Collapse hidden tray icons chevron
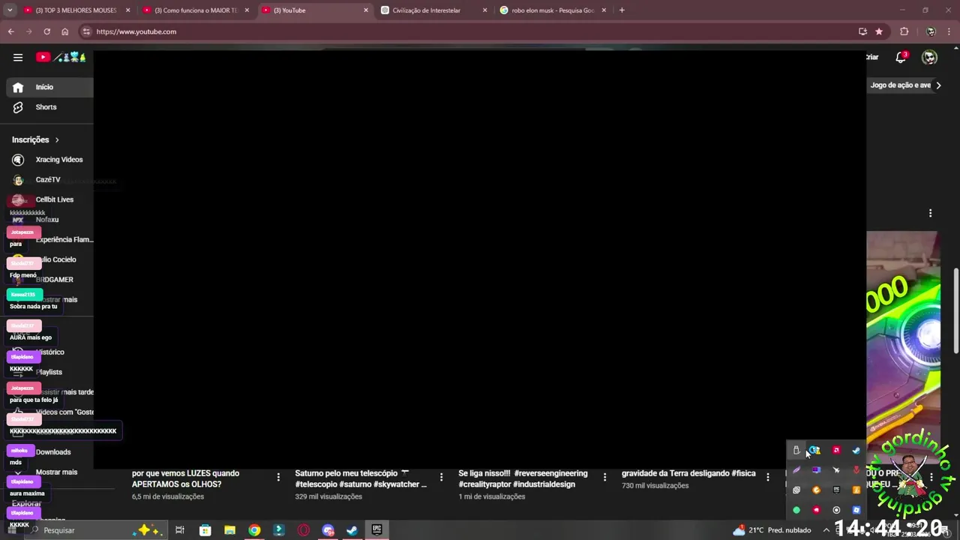Image resolution: width=960 pixels, height=540 pixels. click(826, 530)
